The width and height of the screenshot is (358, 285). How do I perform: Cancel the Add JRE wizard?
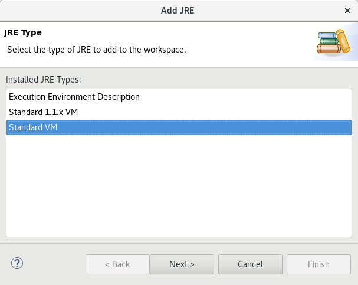(250, 264)
